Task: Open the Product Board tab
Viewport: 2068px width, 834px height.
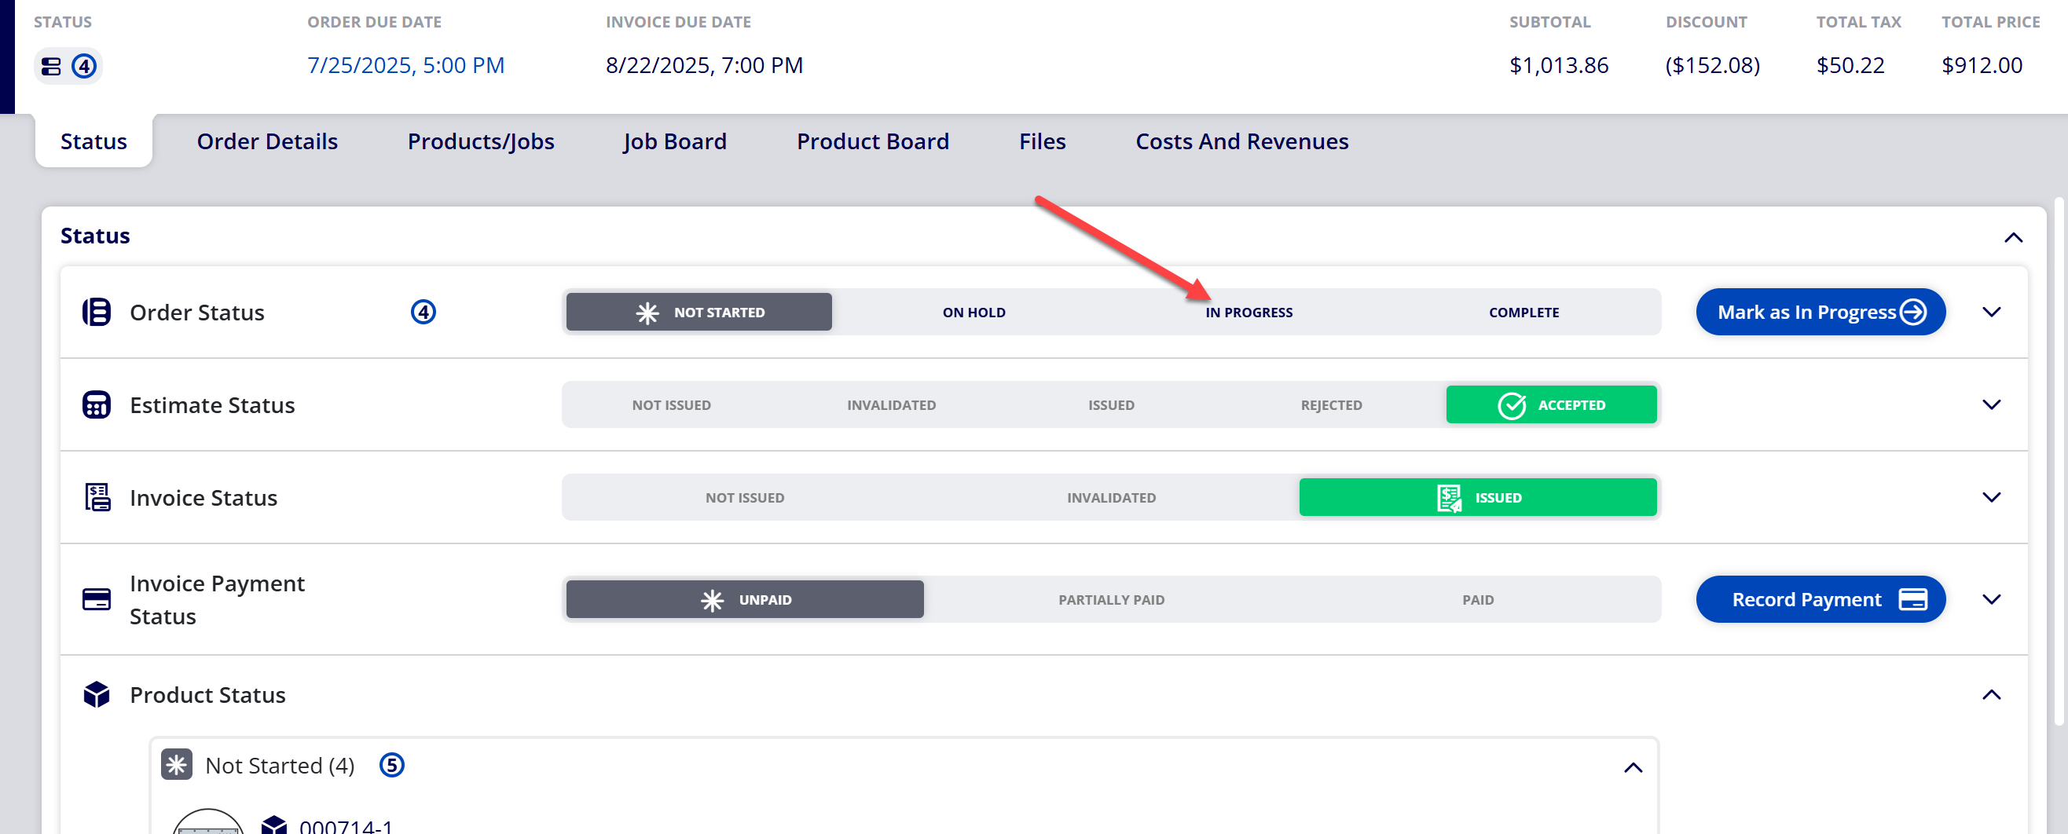Action: [873, 141]
